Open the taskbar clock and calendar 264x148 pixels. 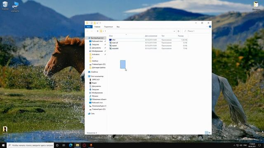click(x=252, y=145)
